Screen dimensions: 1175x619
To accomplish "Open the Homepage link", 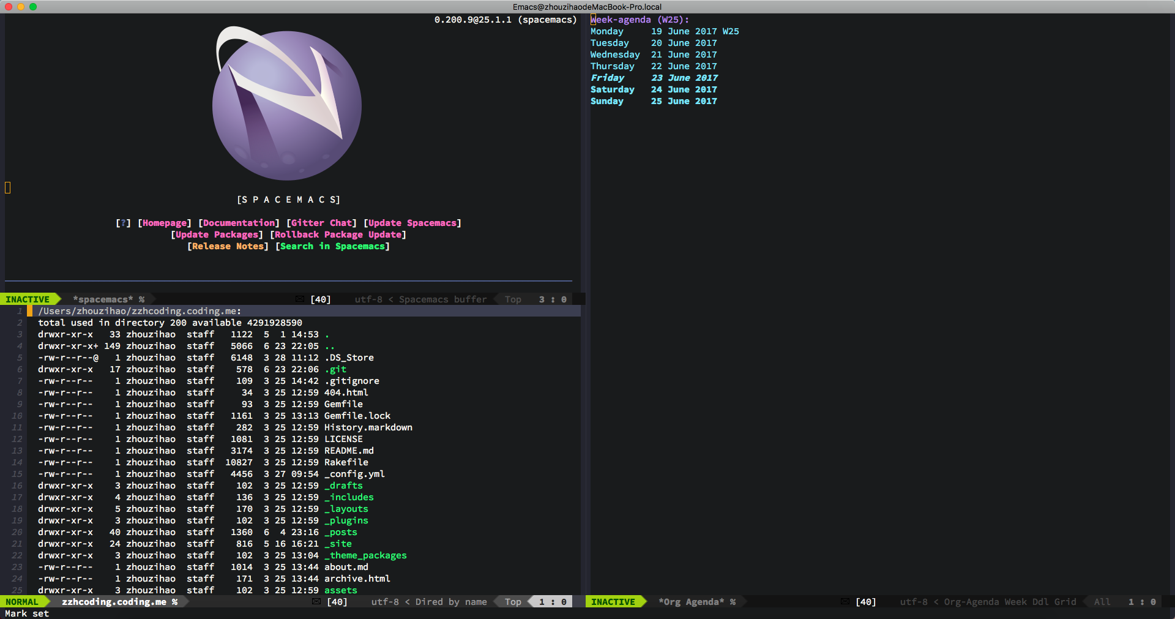I will (165, 223).
